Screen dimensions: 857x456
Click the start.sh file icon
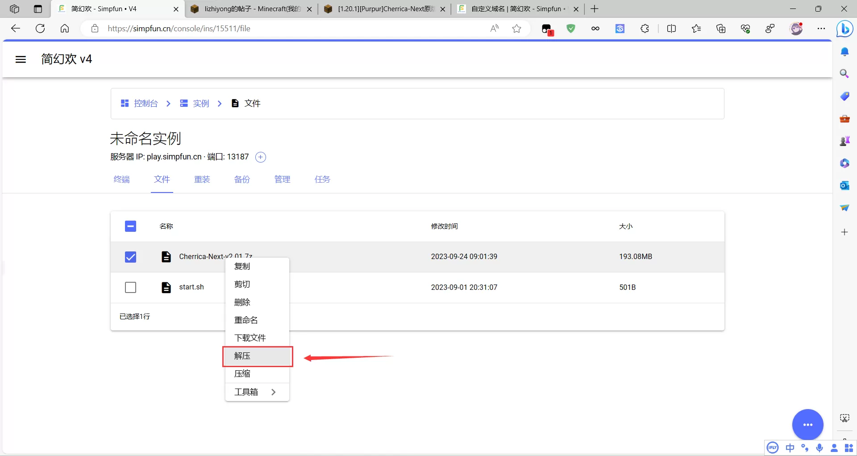click(x=166, y=287)
